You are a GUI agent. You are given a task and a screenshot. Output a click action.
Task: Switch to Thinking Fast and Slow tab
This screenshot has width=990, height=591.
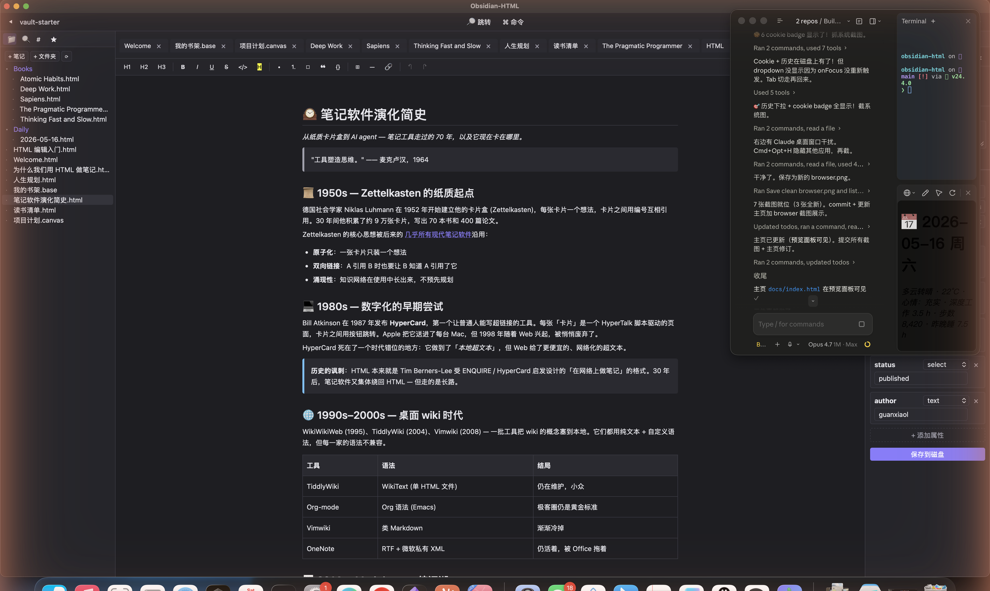[447, 46]
